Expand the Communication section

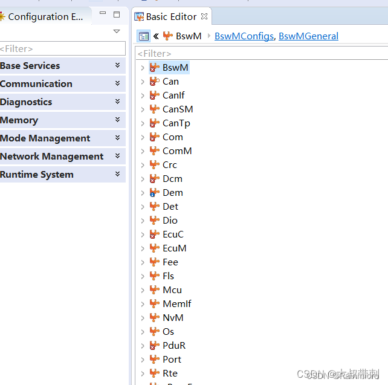pyautogui.click(x=117, y=83)
